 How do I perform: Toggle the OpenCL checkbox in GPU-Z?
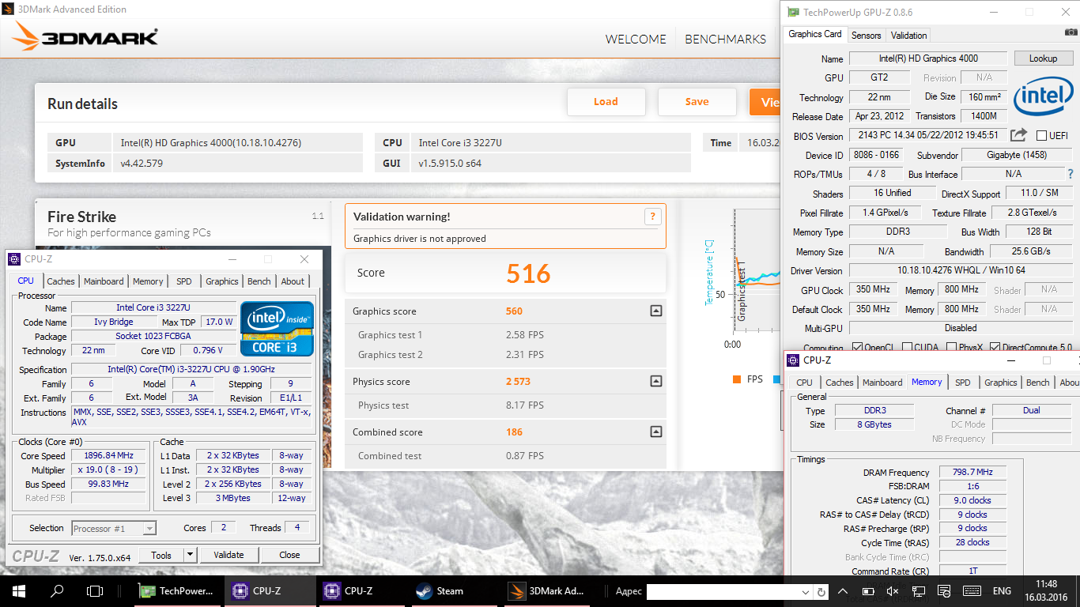pos(857,348)
